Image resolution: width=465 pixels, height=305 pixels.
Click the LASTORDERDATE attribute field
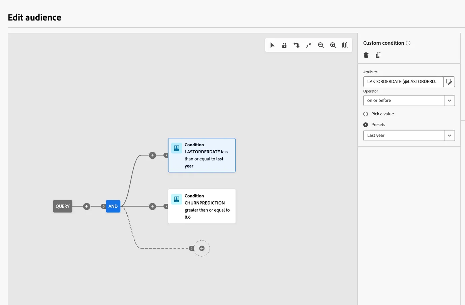[x=403, y=82]
